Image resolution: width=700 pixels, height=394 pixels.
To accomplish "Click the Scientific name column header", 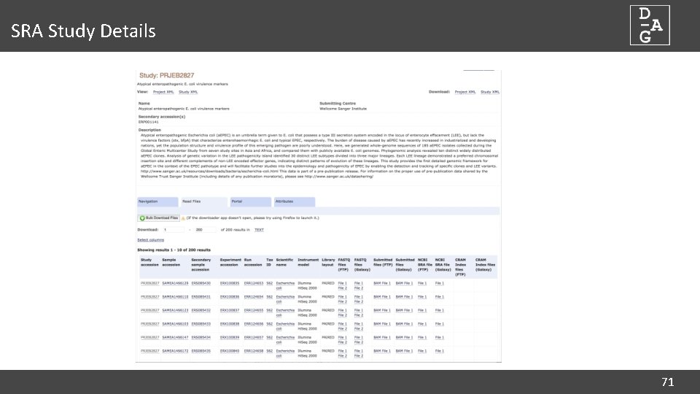I will (x=284, y=262).
